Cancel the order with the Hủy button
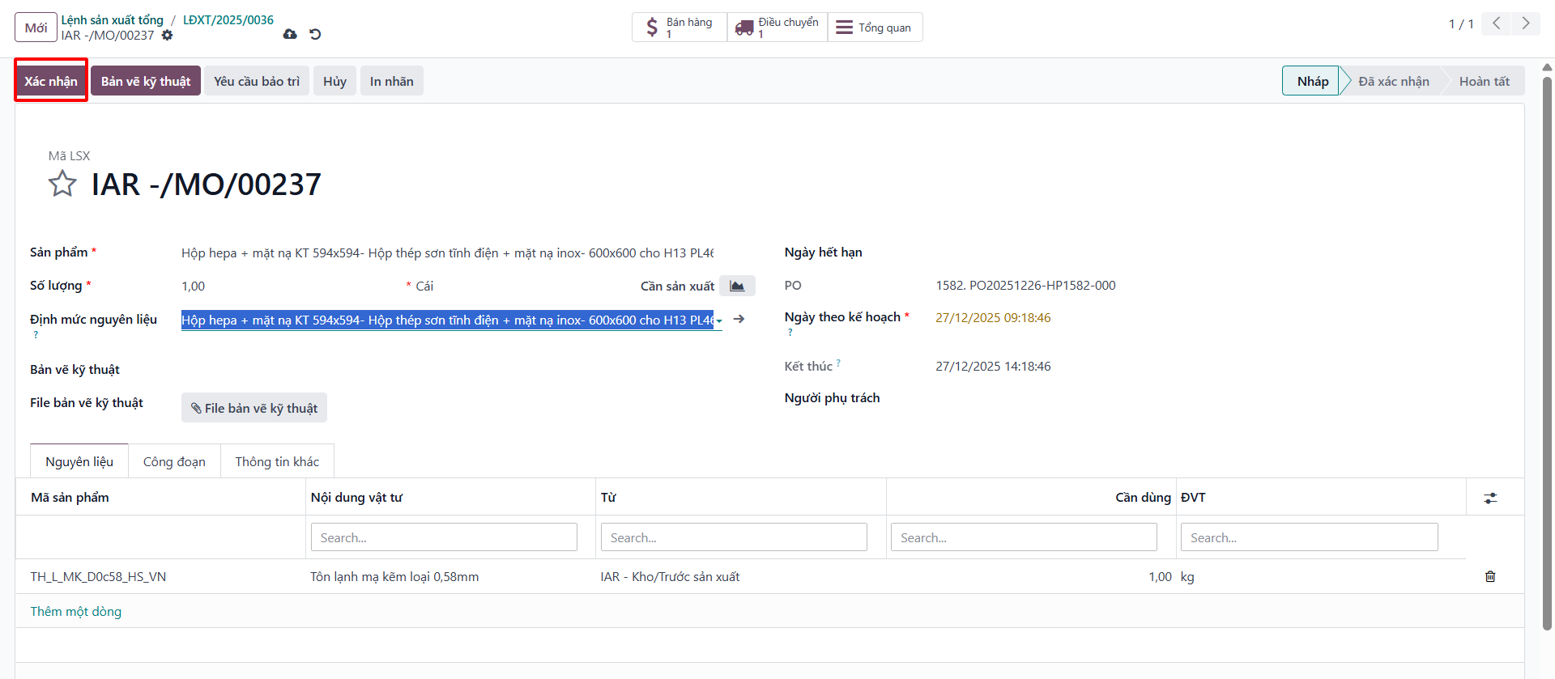 click(x=334, y=81)
